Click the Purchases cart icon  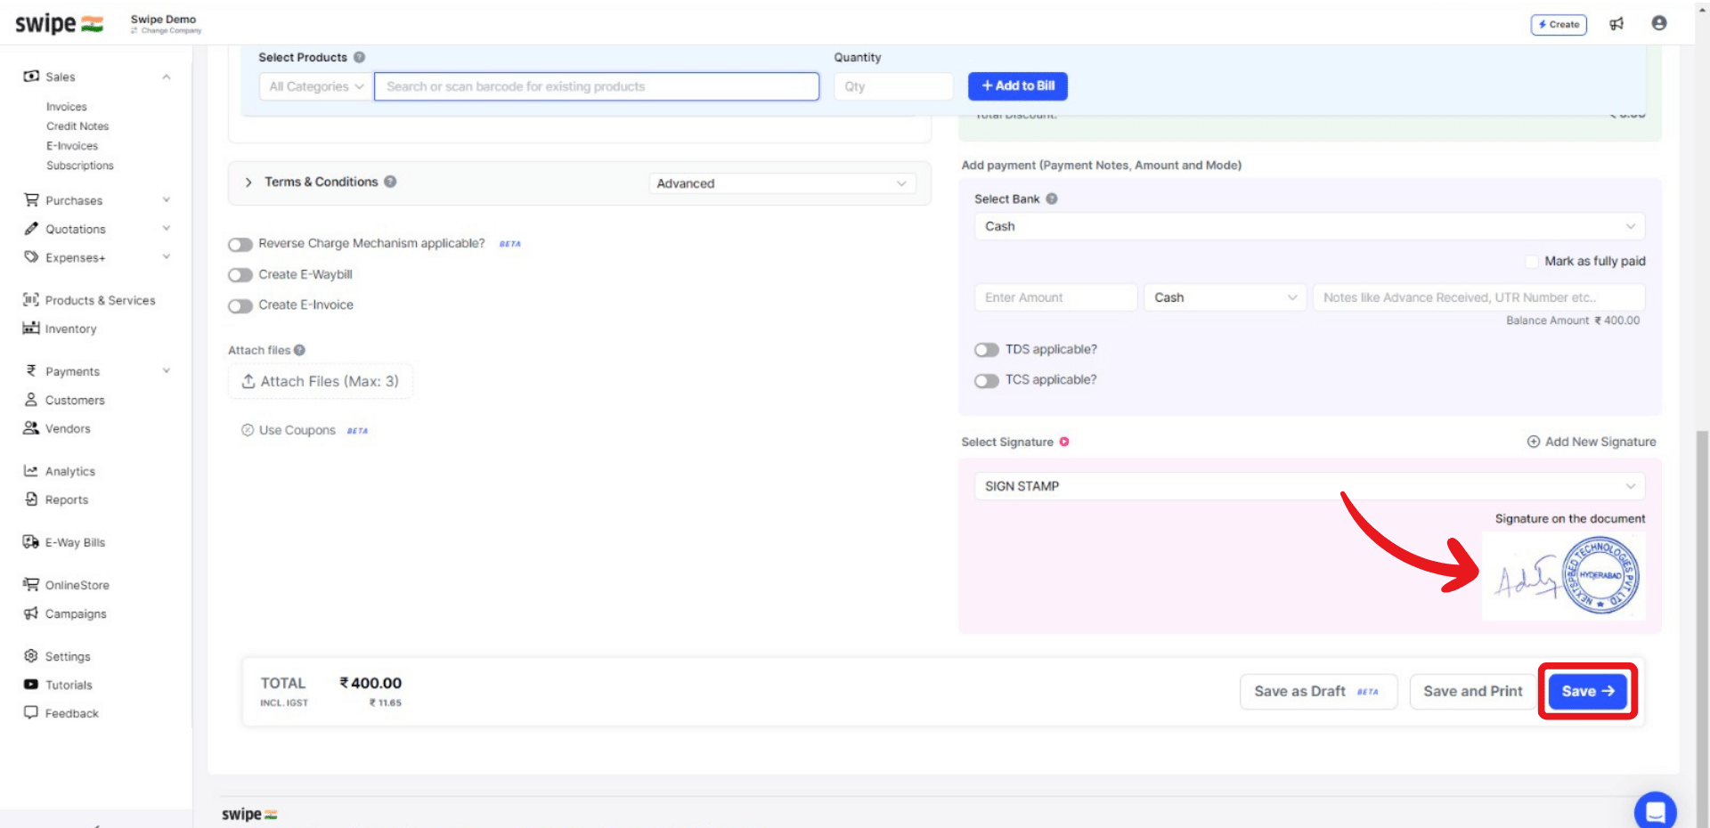point(31,200)
